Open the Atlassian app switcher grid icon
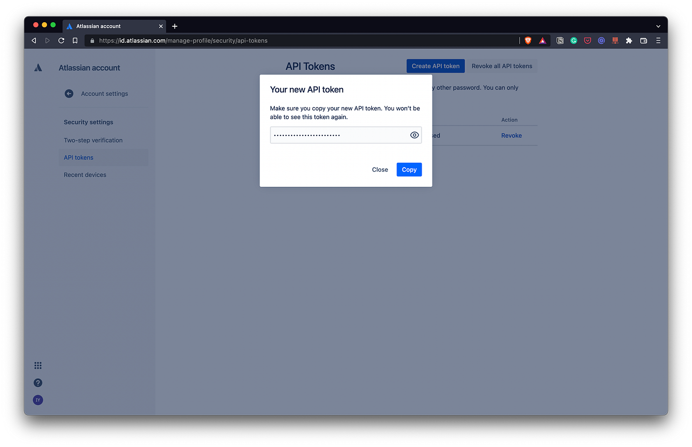Image resolution: width=692 pixels, height=447 pixels. [x=38, y=365]
